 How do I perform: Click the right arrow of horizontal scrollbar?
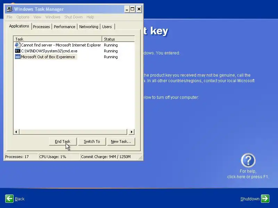[x=131, y=132]
